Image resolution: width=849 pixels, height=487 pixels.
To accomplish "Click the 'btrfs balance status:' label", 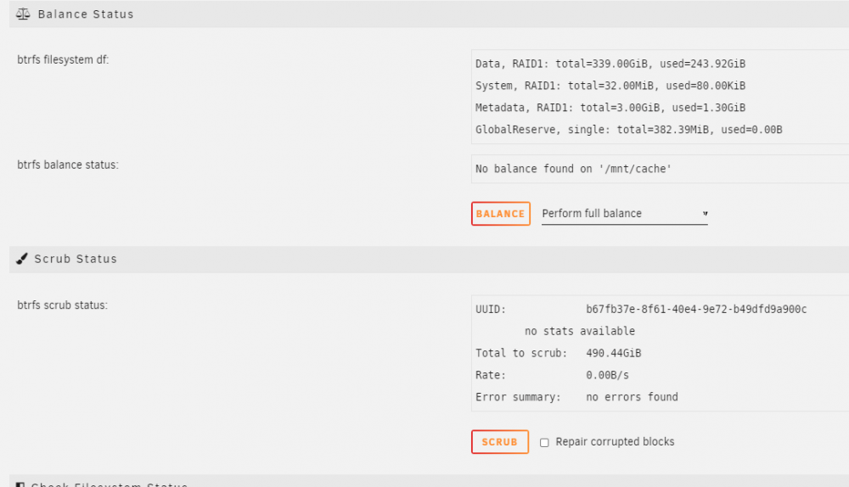I will [x=68, y=165].
